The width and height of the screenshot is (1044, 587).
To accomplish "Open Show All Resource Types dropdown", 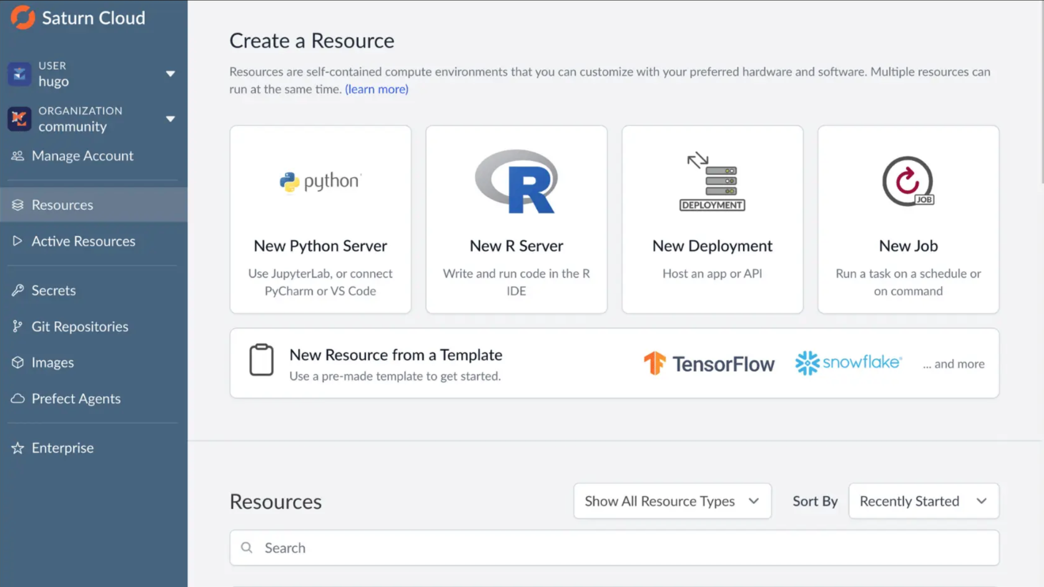I will click(673, 501).
